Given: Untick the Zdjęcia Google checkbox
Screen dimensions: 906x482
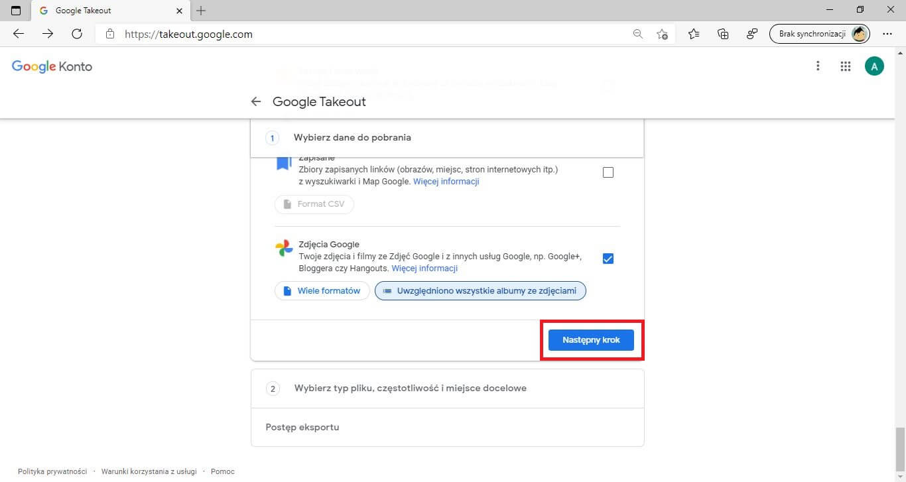Looking at the screenshot, I should 608,259.
